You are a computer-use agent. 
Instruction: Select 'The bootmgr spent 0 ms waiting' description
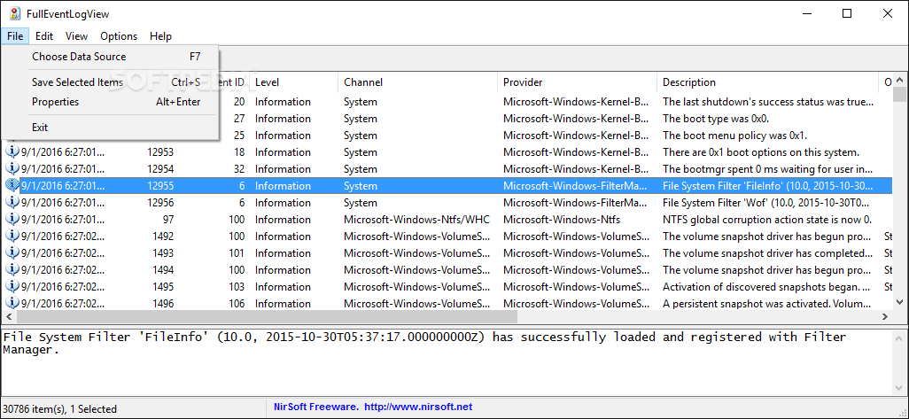click(x=767, y=169)
